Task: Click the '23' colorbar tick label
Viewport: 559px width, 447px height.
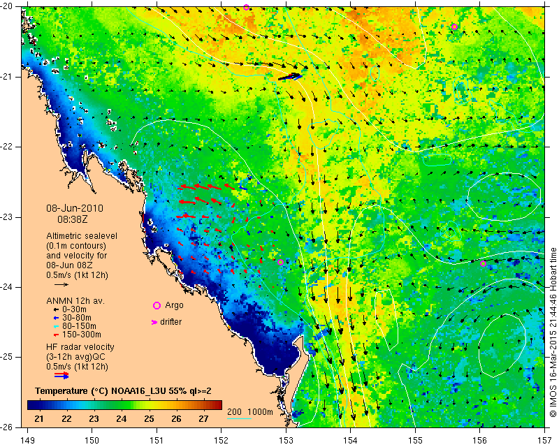Action: point(94,419)
